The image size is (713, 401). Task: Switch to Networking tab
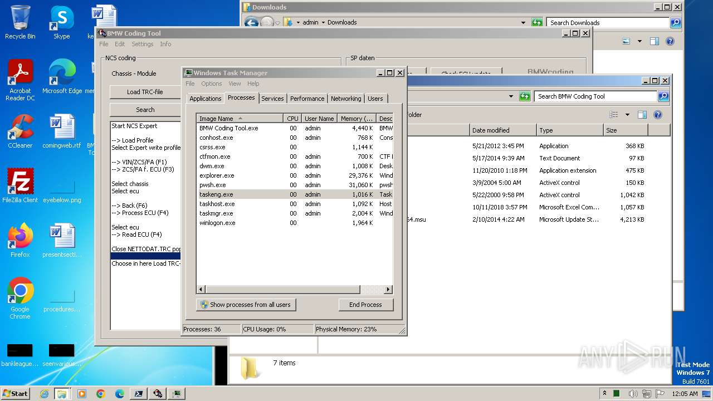click(346, 99)
